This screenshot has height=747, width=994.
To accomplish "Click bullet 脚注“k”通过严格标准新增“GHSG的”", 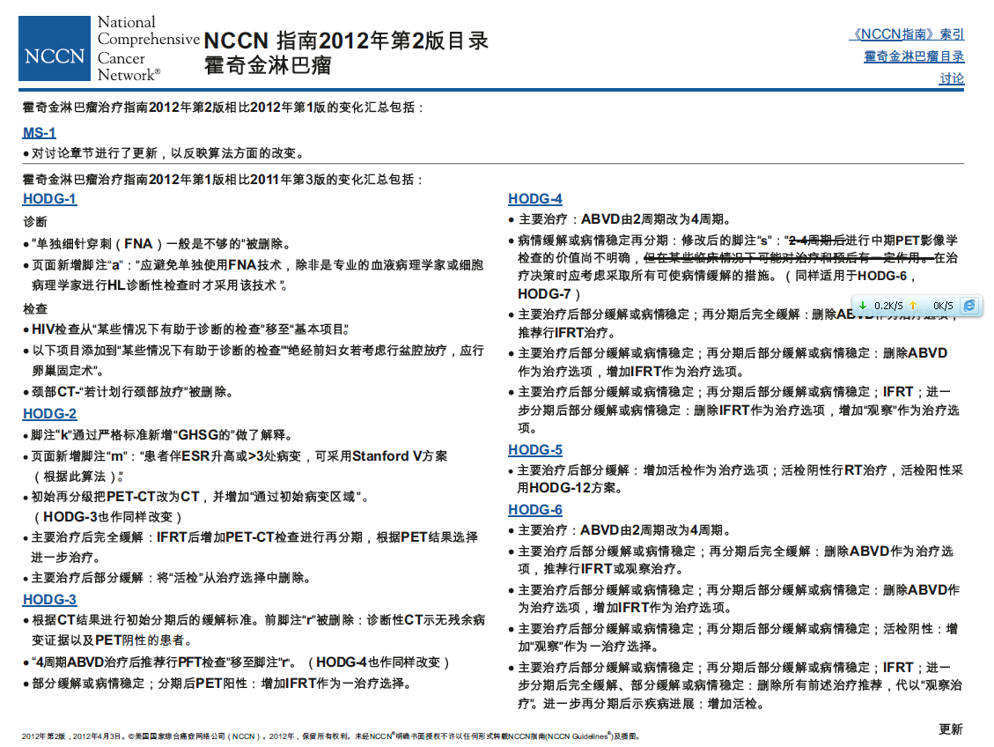I will point(158,435).
